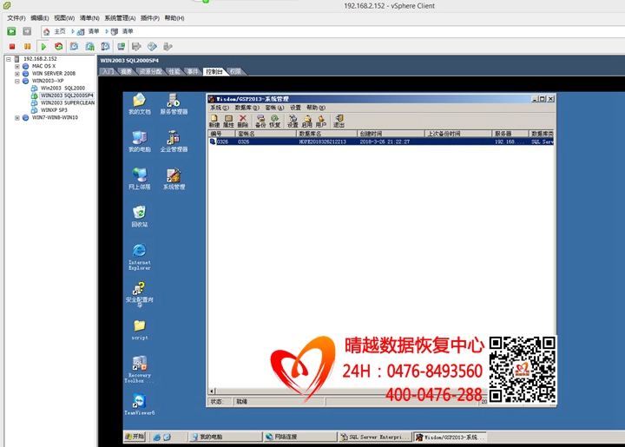
Task: Switch to SQL Server Enterprise taskbar button
Action: [375, 437]
